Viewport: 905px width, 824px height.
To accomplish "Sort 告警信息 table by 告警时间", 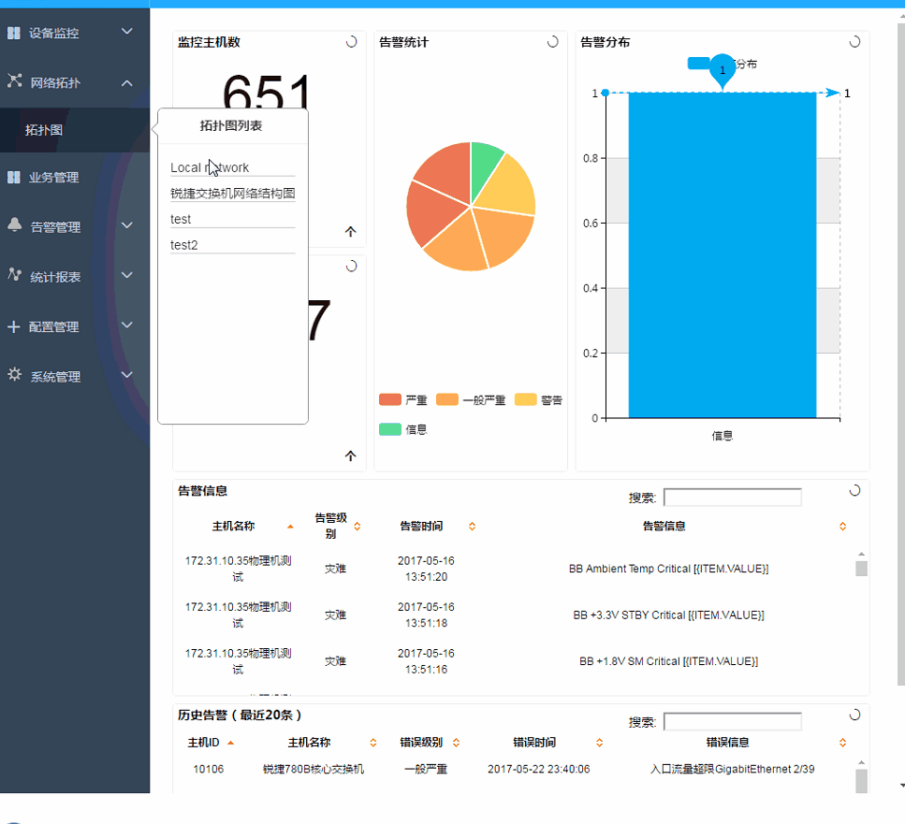I will 472,527.
